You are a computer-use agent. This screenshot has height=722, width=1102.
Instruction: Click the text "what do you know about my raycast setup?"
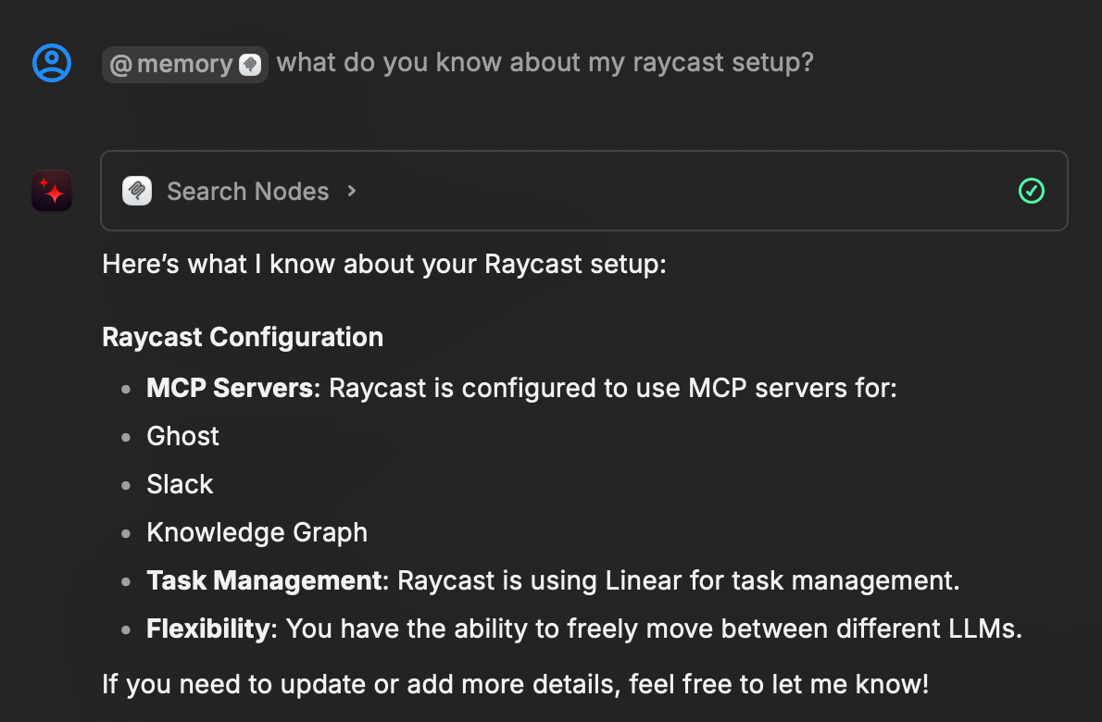(545, 63)
